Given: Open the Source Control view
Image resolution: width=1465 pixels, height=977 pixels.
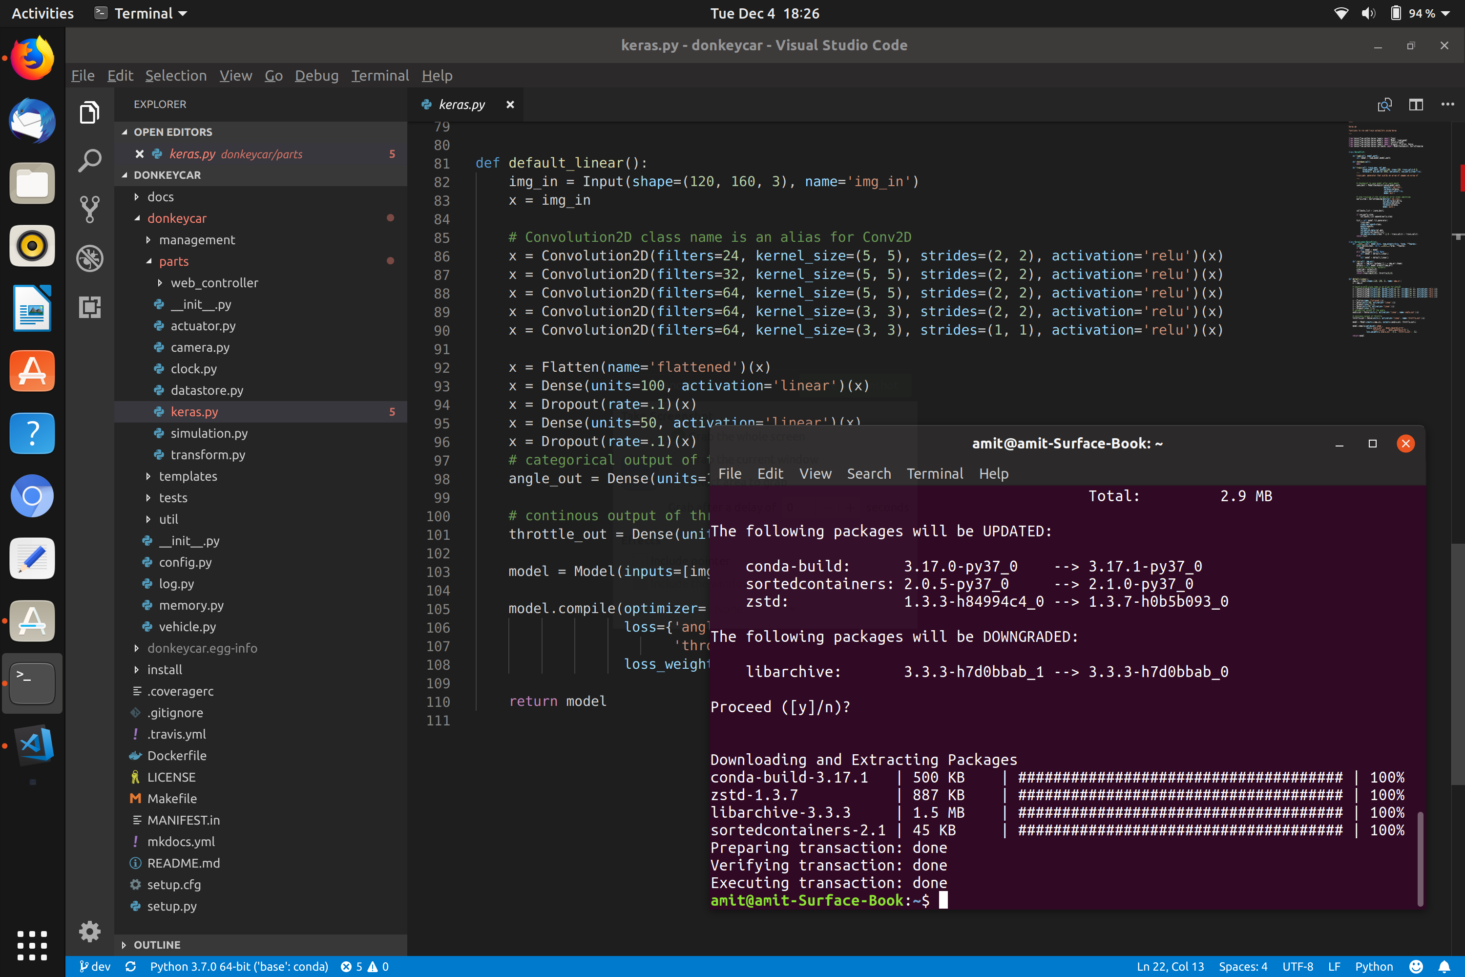Looking at the screenshot, I should (90, 210).
